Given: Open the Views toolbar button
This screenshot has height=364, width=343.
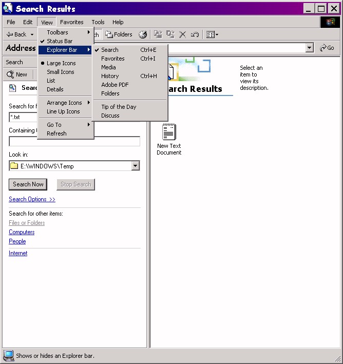Looking at the screenshot, I should (x=212, y=34).
